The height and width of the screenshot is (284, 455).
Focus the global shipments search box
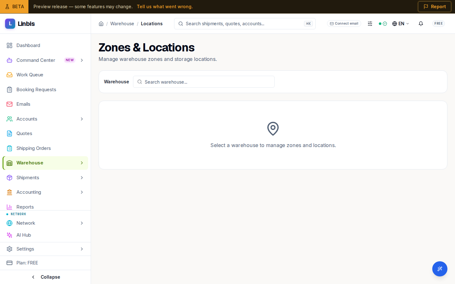coord(245,24)
